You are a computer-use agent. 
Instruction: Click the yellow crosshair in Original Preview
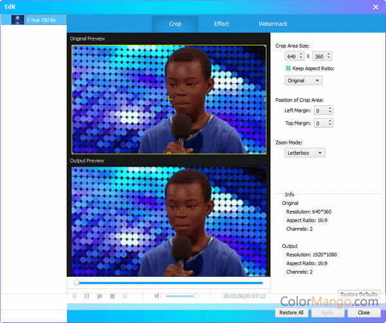pos(169,100)
